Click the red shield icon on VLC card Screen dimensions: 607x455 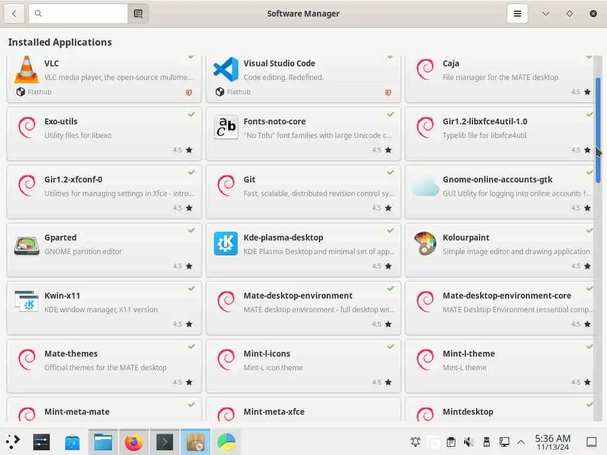(x=189, y=92)
